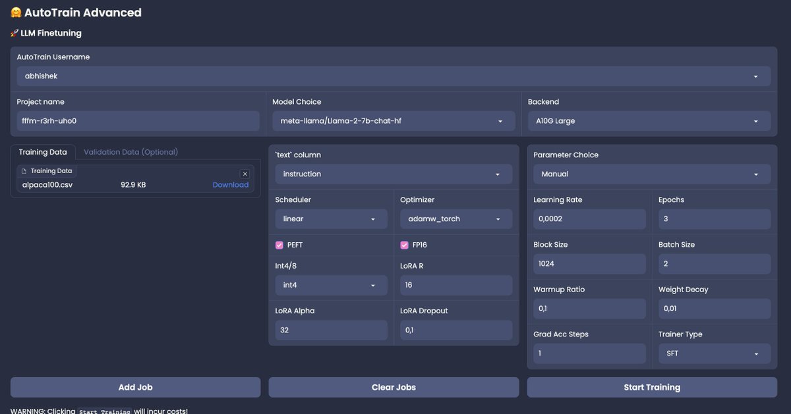The width and height of the screenshot is (791, 414).
Task: Open the Scheduler dropdown set to linear
Action: pyautogui.click(x=331, y=219)
